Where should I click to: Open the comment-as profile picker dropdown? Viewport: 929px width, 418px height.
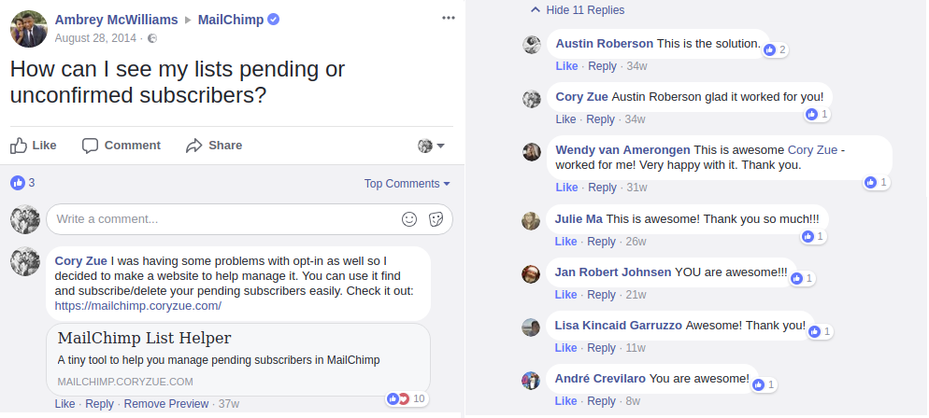432,146
